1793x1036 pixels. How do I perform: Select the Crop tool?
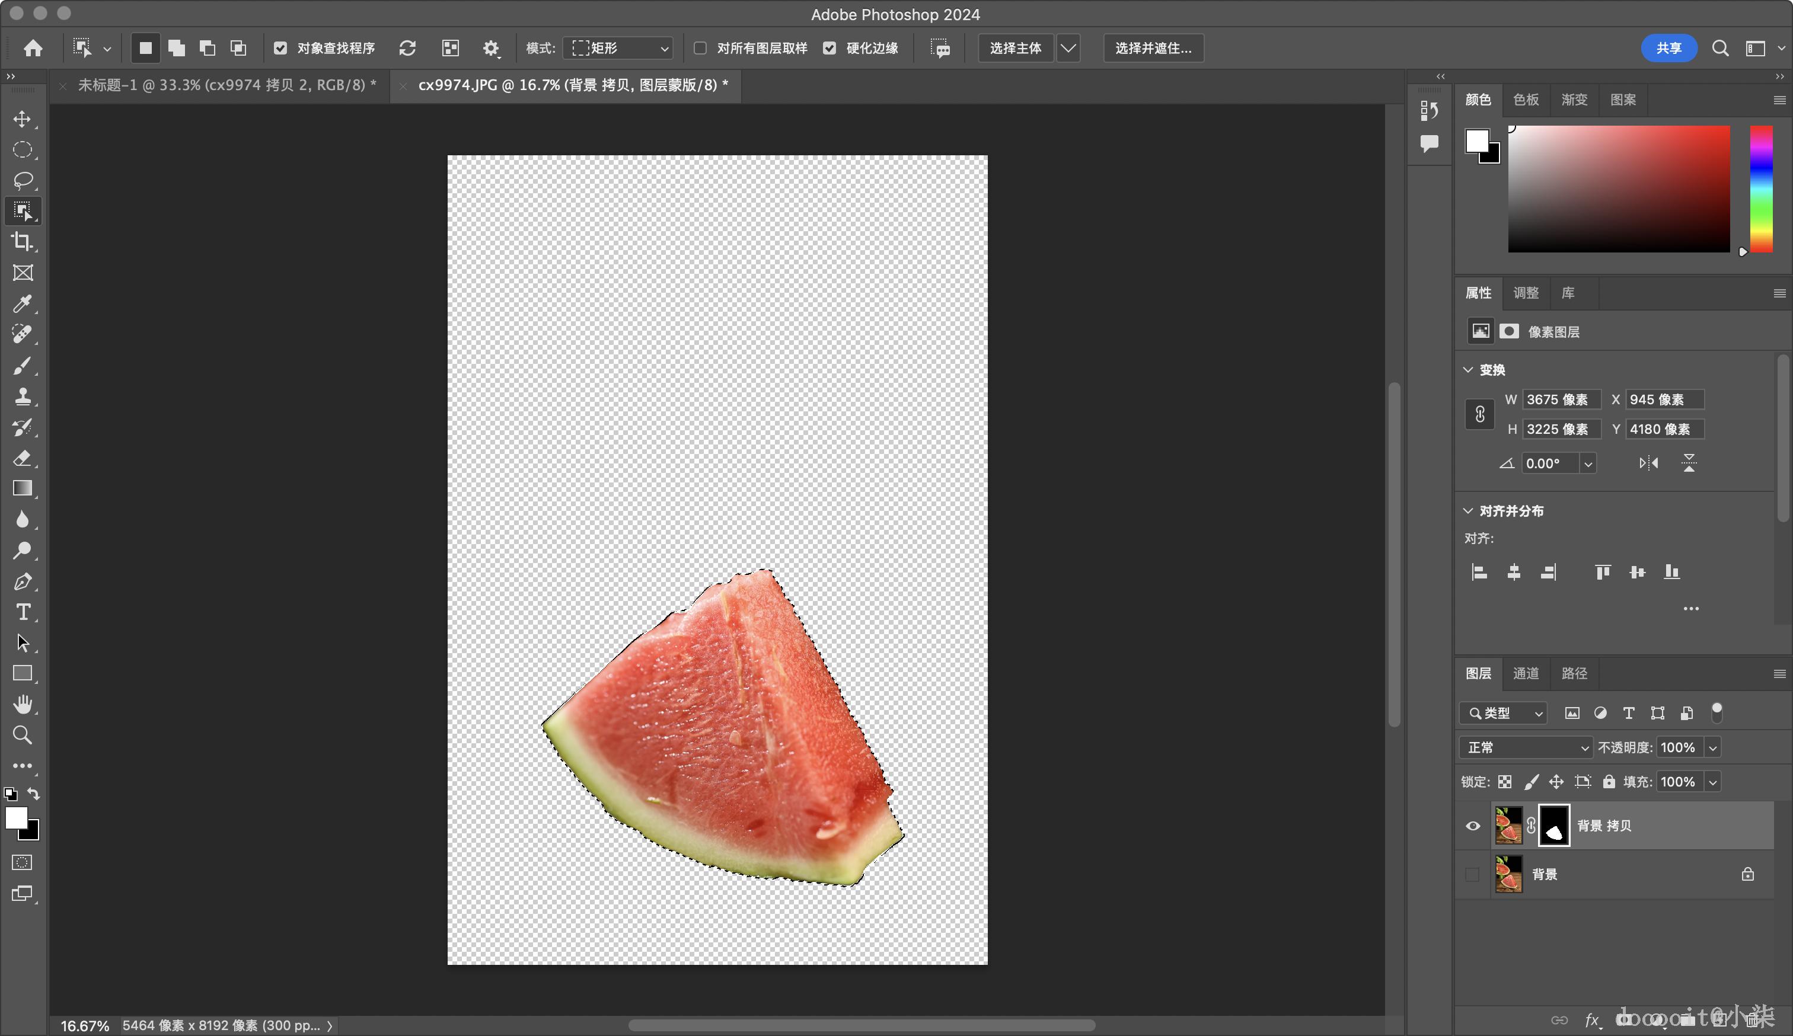coord(22,242)
